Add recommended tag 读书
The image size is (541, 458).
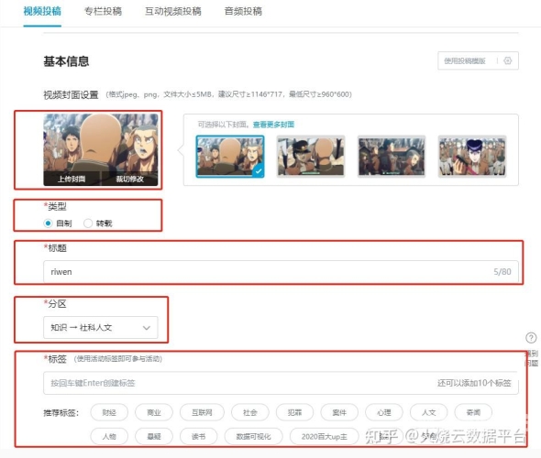pos(198,436)
